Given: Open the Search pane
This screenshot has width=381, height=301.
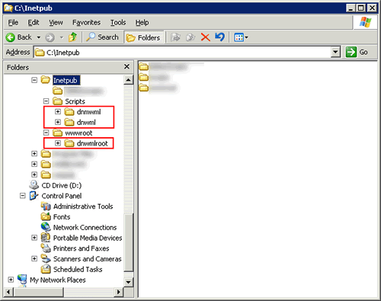Looking at the screenshot, I should (102, 37).
